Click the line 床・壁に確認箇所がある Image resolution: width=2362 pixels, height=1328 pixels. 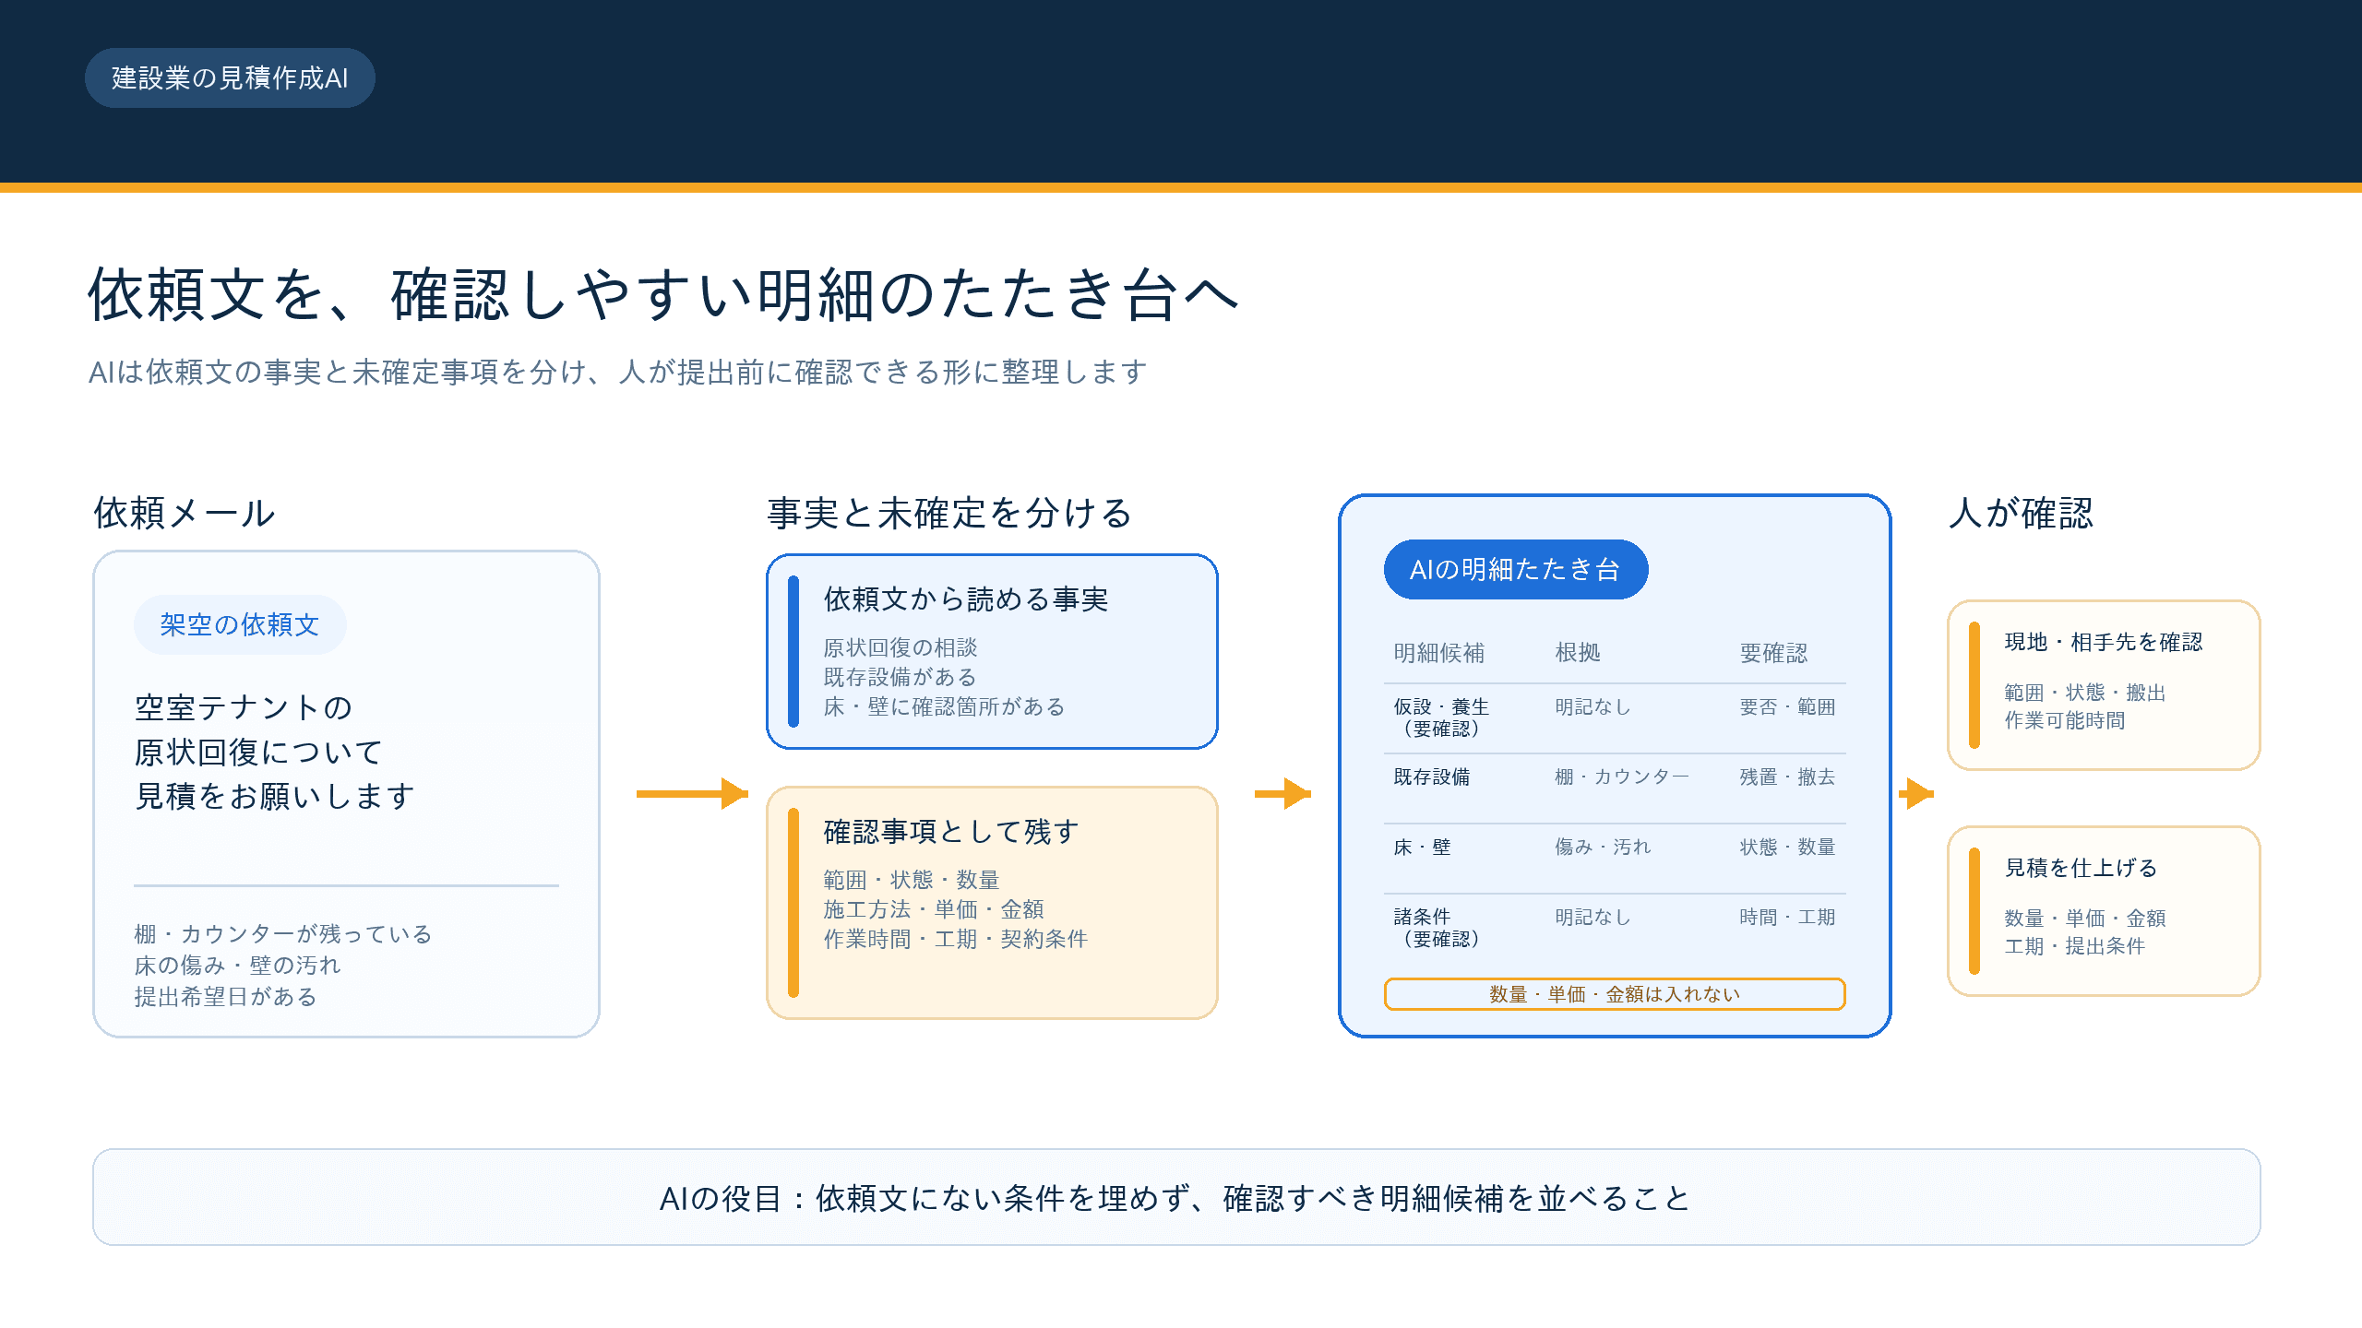(x=944, y=706)
